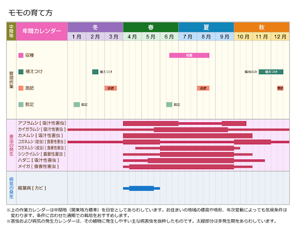This screenshot has height=229, width=296.
Task: Click the 寒肥 bar in December
Action: pyautogui.click(x=280, y=88)
